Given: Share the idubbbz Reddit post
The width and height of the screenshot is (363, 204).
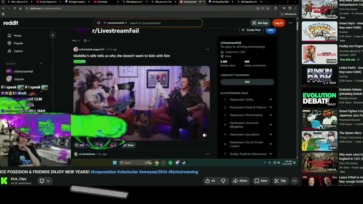Looking at the screenshot, I should [128, 145].
